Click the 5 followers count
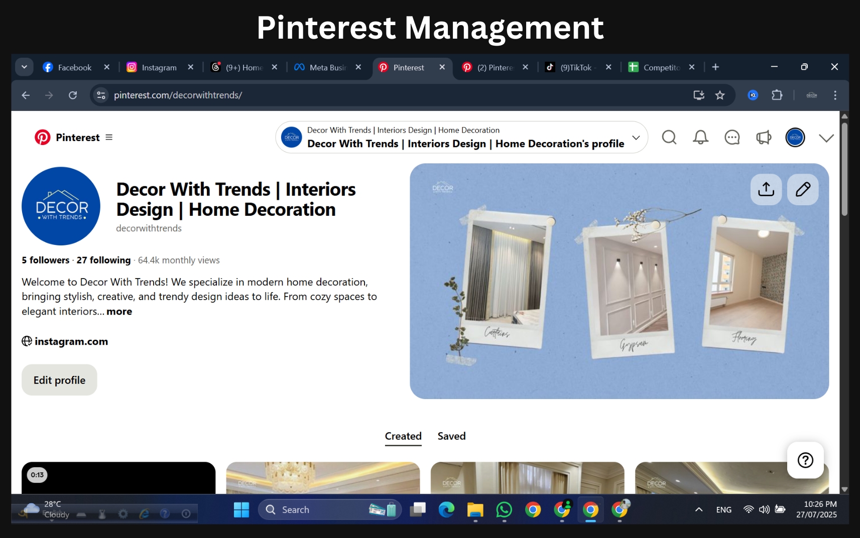 tap(45, 260)
